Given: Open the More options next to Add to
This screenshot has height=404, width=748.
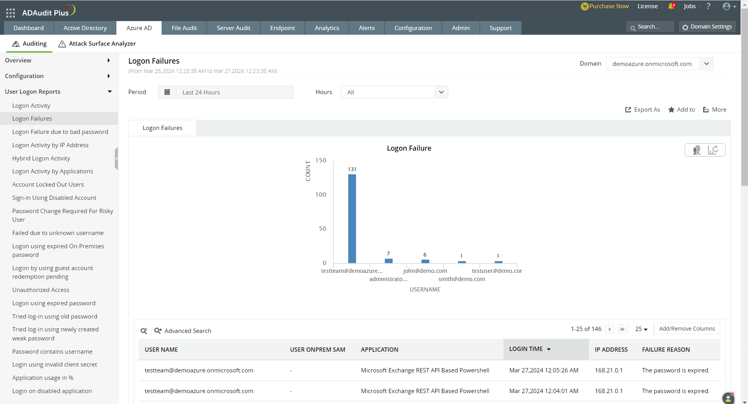Looking at the screenshot, I should [x=705, y=110].
